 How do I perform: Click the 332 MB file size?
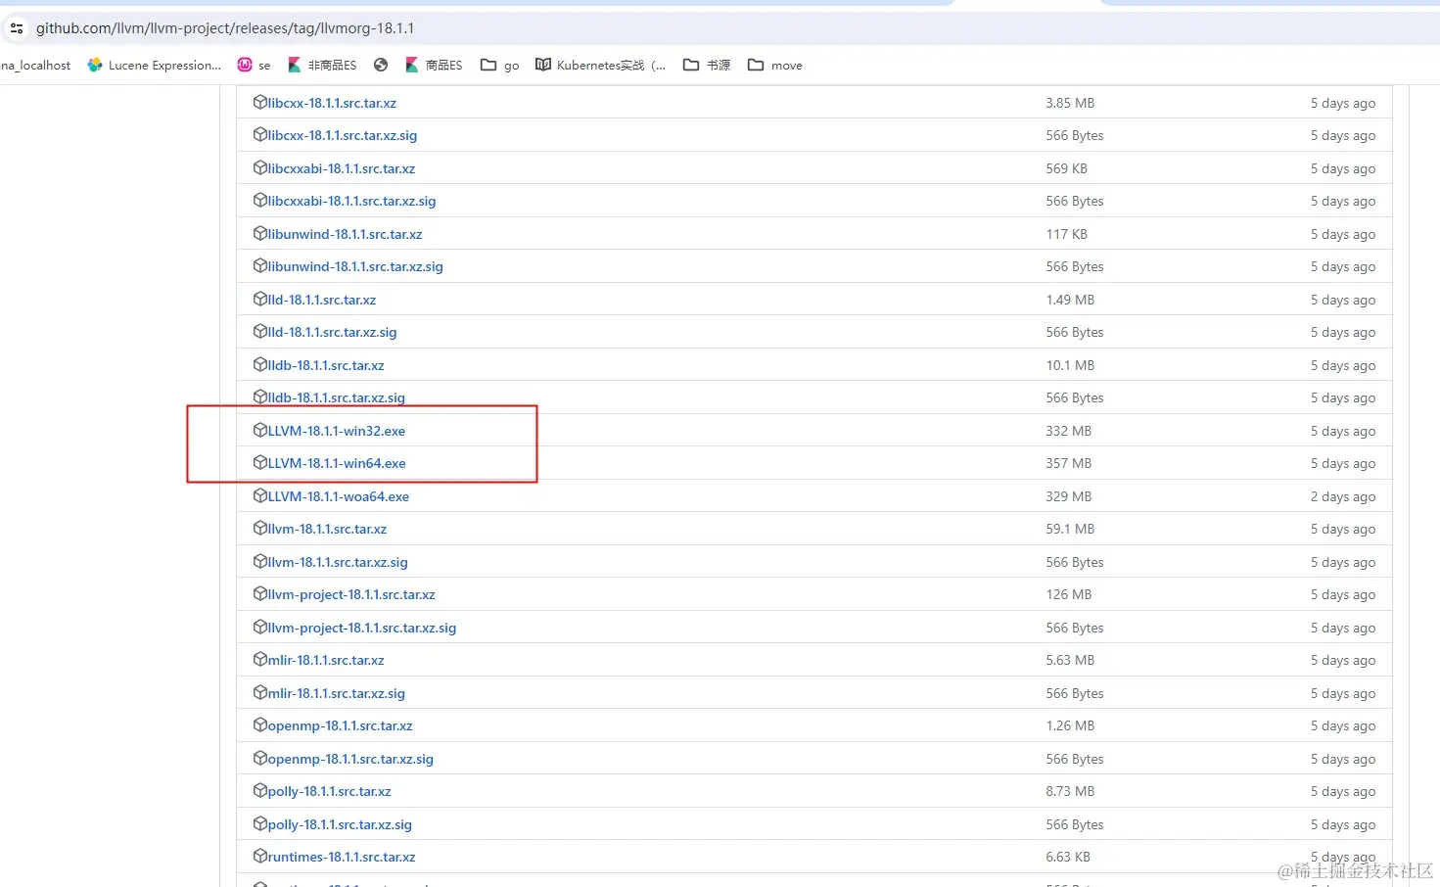1068,431
